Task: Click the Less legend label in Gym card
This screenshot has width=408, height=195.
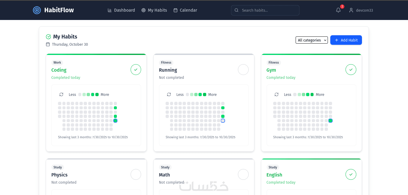Action: pyautogui.click(x=288, y=94)
